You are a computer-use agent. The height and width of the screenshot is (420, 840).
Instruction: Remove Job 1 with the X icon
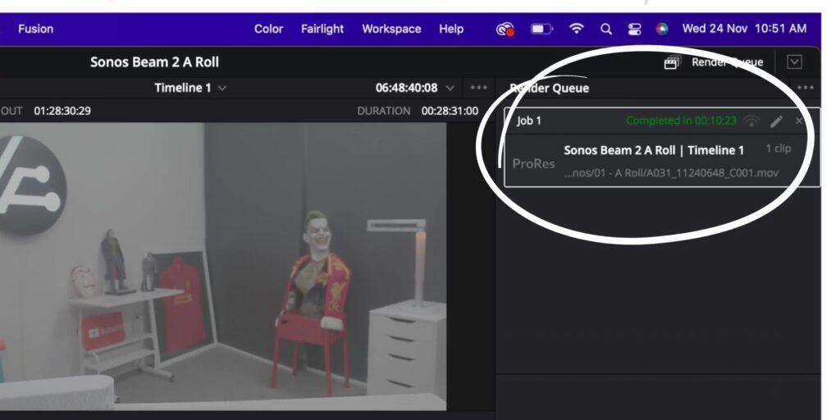(x=799, y=121)
